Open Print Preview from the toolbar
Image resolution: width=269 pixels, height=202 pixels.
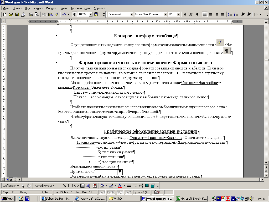coord(37,14)
